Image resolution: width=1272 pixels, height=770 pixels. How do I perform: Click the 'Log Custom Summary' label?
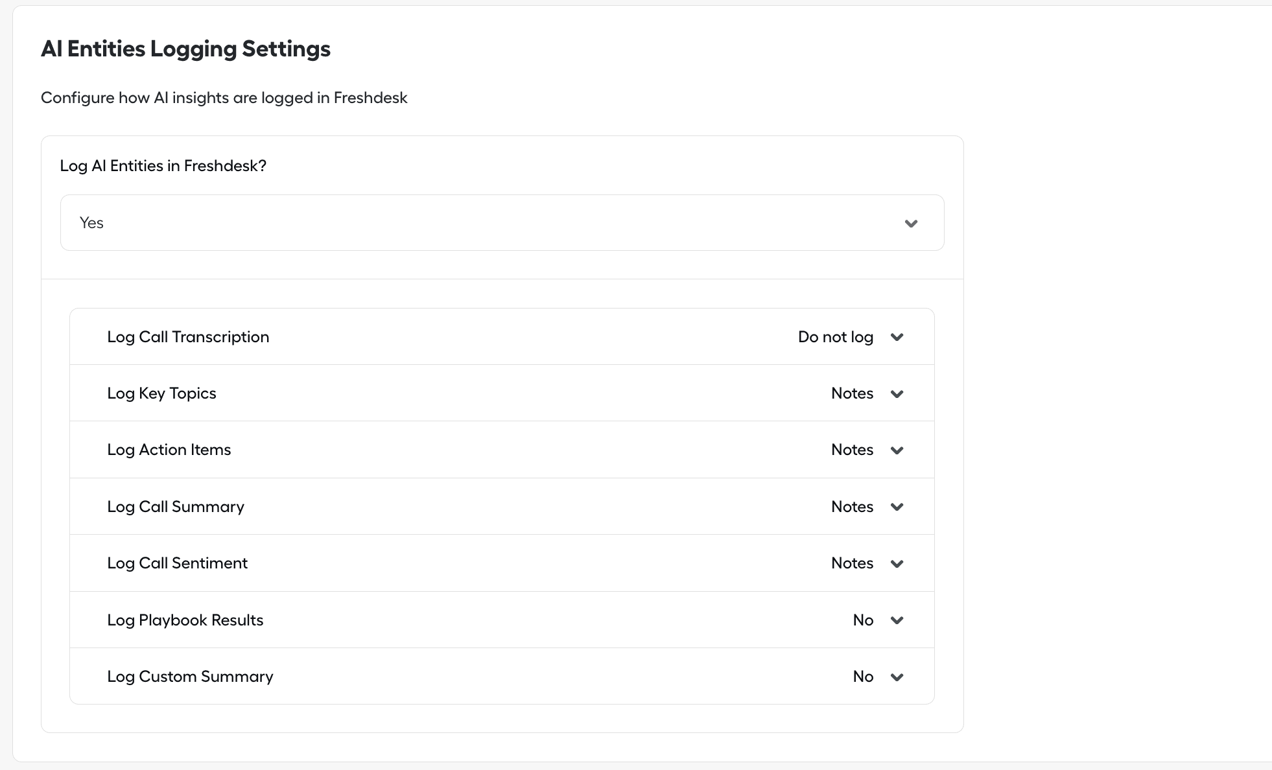(190, 677)
